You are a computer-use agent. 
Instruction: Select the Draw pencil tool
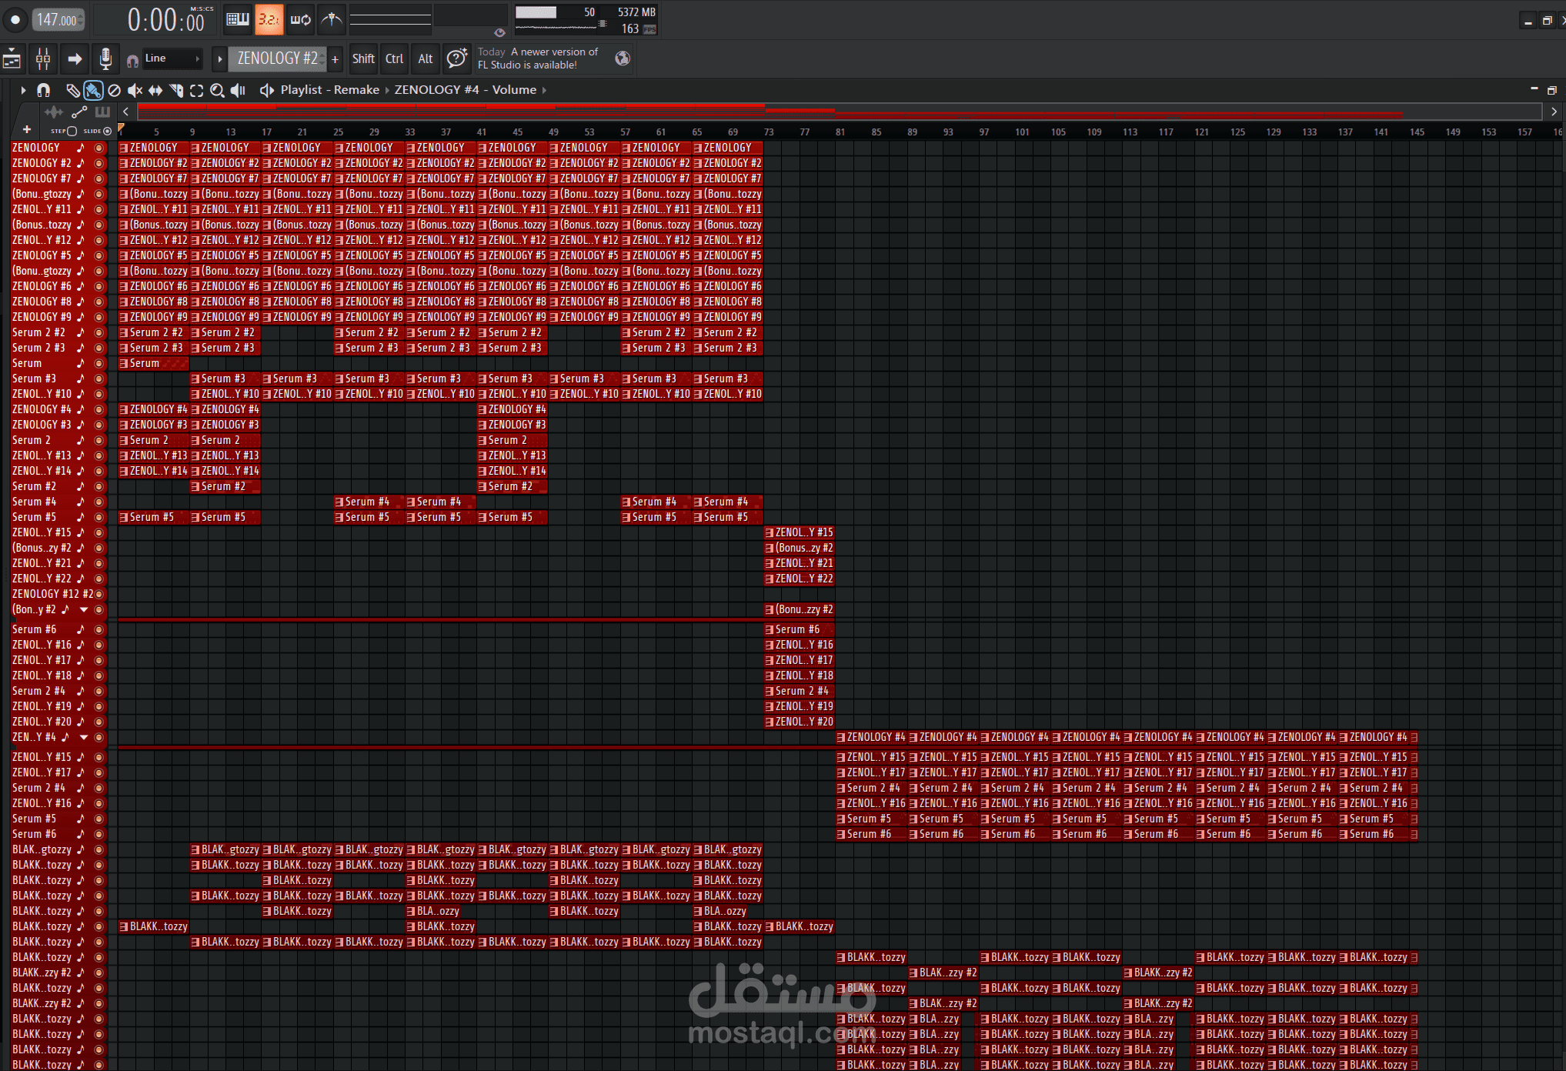73,91
